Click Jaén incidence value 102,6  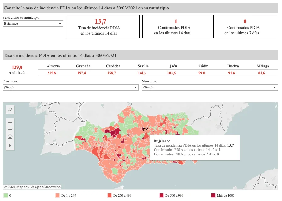(171, 73)
